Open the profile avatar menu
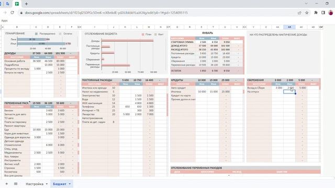The height and width of the screenshot is (188, 335). click(330, 13)
